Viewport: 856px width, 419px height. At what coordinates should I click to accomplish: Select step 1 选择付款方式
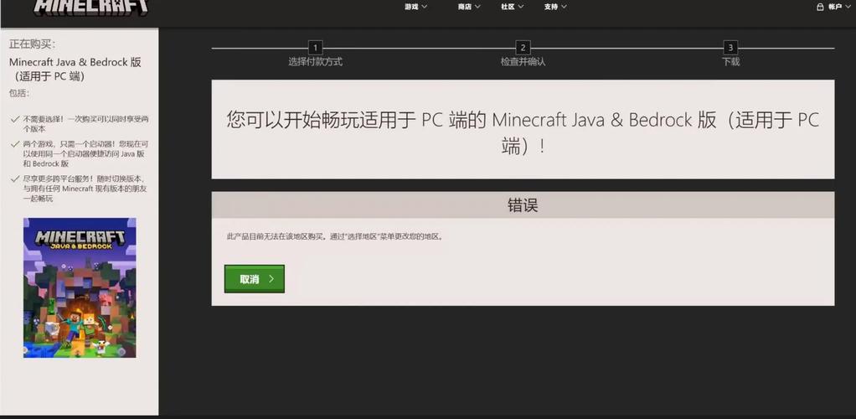[315, 54]
